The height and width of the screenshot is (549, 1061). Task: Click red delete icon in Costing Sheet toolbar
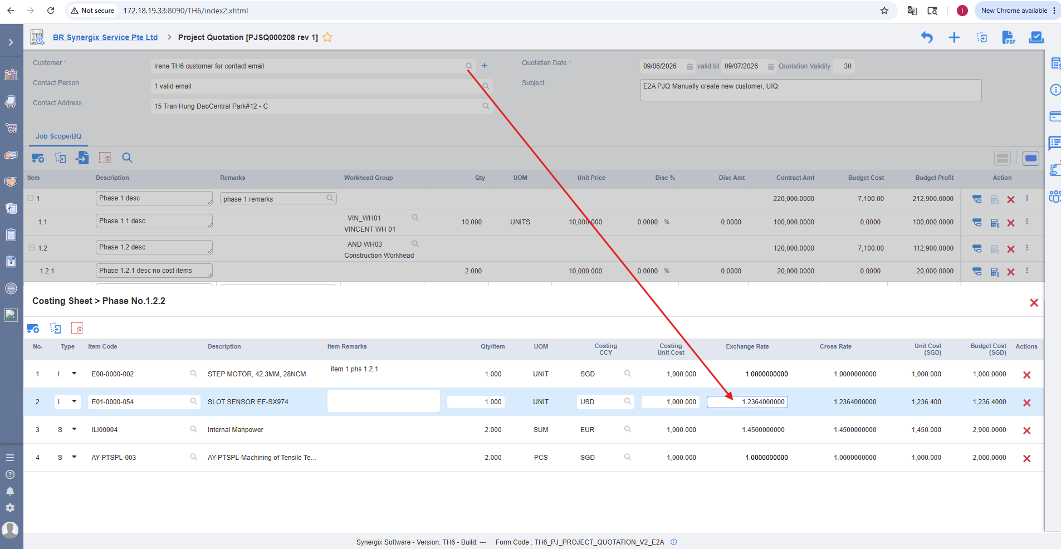point(77,328)
